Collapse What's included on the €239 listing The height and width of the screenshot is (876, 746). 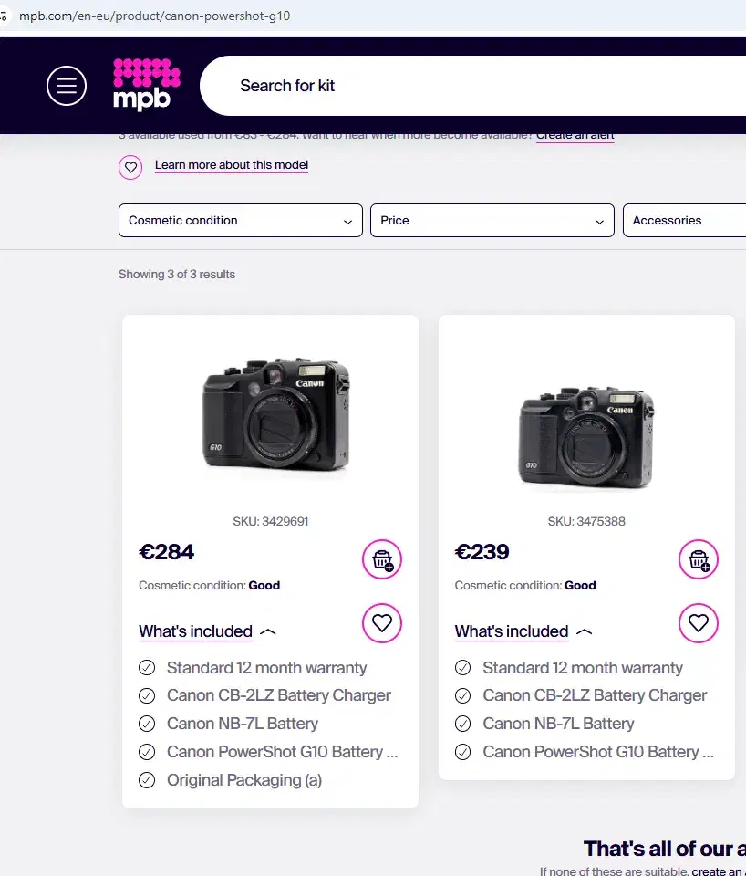(x=512, y=631)
